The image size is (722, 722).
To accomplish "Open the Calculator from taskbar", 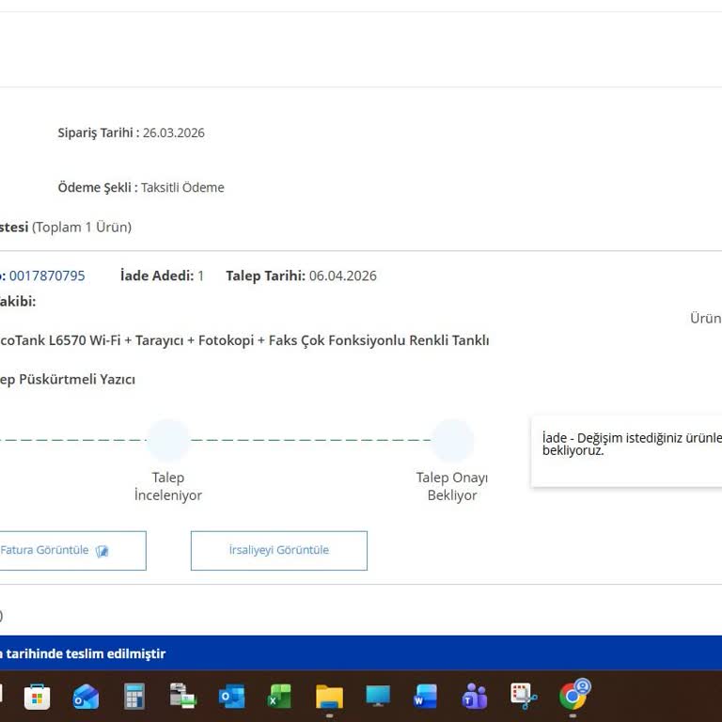I will (x=134, y=697).
